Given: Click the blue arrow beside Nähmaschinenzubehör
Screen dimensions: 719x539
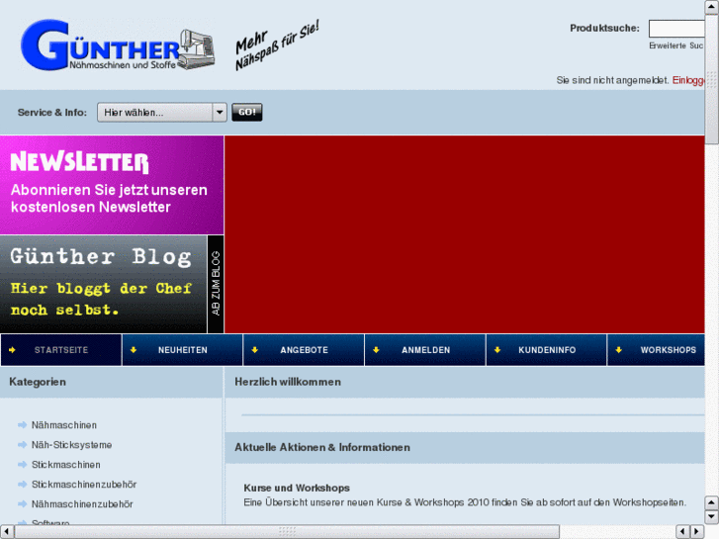Looking at the screenshot, I should pyautogui.click(x=22, y=504).
